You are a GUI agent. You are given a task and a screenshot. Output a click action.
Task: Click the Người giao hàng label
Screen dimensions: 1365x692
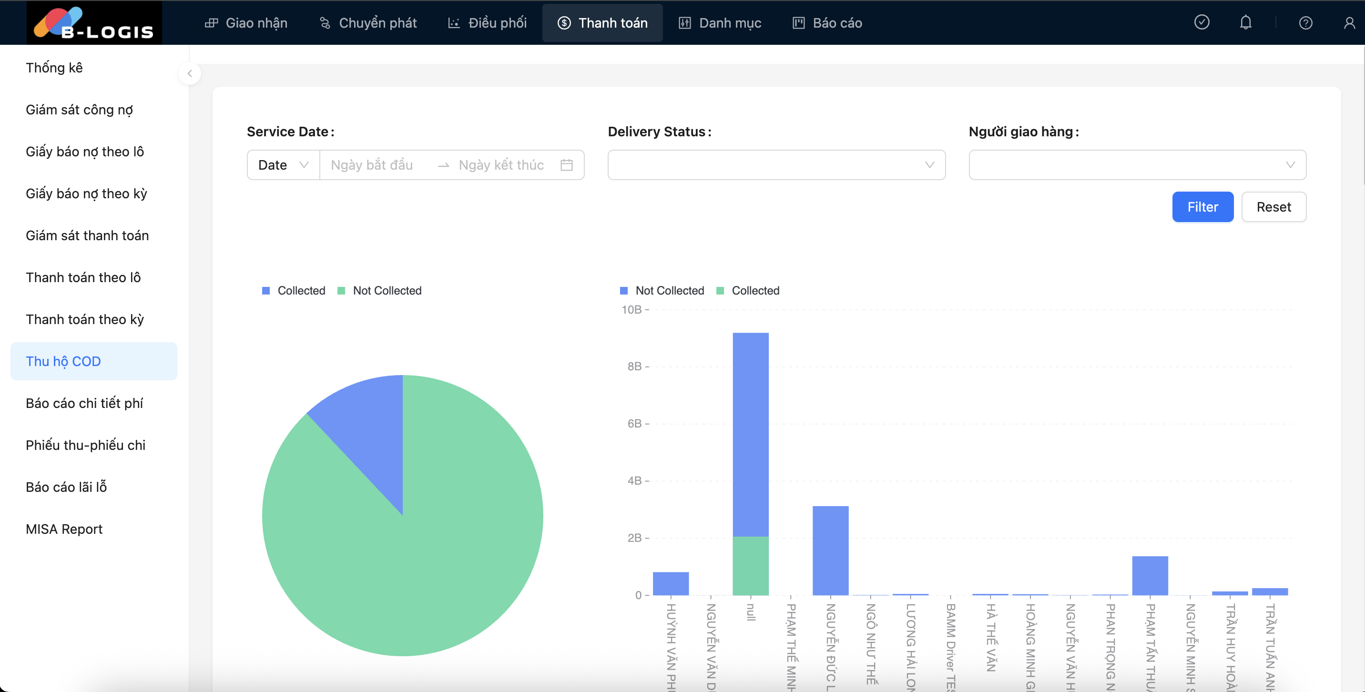pos(1024,132)
